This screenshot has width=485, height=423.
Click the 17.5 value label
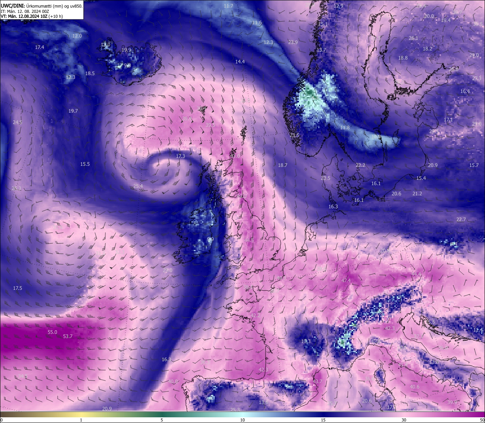(x=17, y=288)
